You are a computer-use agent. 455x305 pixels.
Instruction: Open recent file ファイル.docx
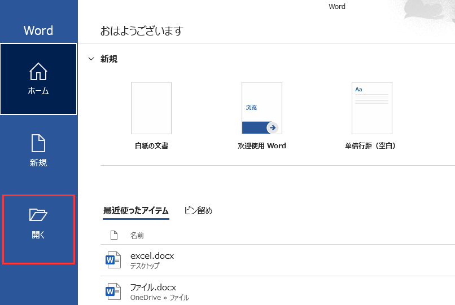278,291
